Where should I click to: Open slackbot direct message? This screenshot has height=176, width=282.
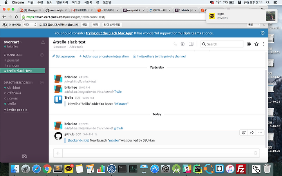(x=14, y=88)
